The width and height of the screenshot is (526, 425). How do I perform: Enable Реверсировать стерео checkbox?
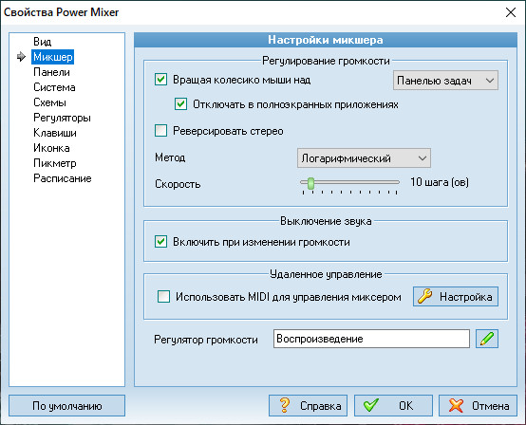click(x=161, y=130)
